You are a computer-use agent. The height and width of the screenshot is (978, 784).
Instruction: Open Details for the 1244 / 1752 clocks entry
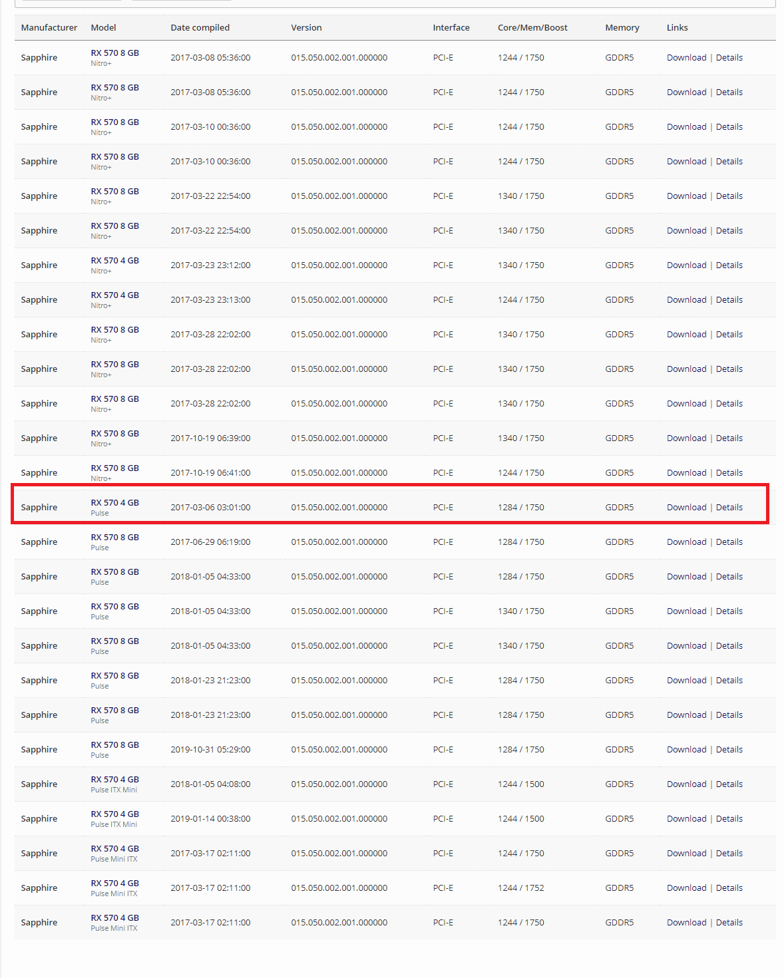(x=729, y=888)
